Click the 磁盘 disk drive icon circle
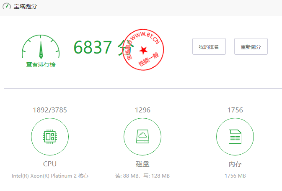Image resolution: width=282 pixels, height=191 pixels. tap(142, 137)
